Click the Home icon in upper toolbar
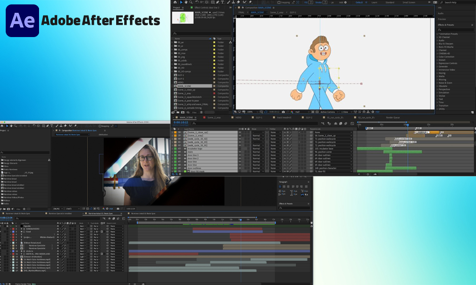Screen dimensions: 476x285 coord(175,2)
